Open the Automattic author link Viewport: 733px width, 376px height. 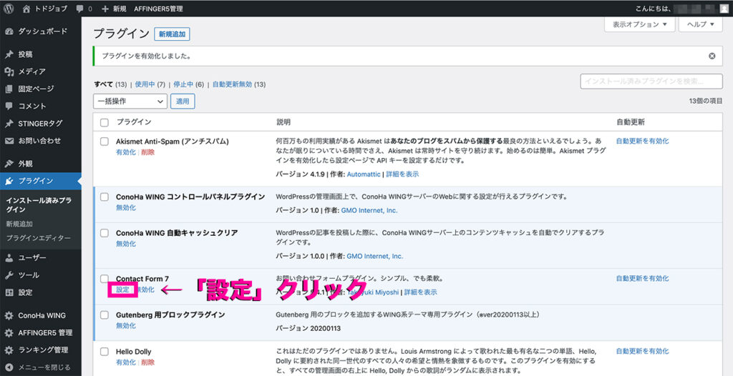coord(363,174)
